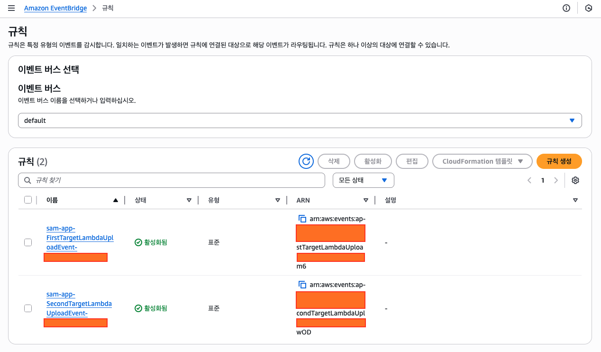Click 규칙 생성 button
This screenshot has width=601, height=352.
[559, 161]
